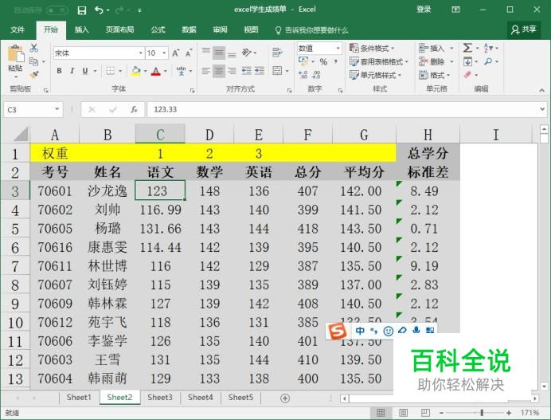Image resolution: width=551 pixels, height=420 pixels.
Task: Click the Merge and Center icon
Action: tap(277, 71)
